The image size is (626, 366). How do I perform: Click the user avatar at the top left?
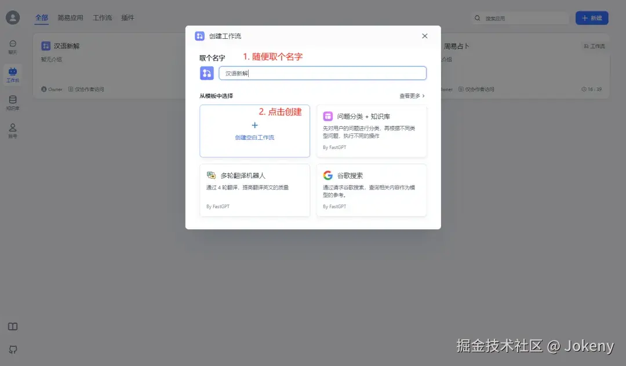pyautogui.click(x=13, y=17)
